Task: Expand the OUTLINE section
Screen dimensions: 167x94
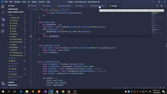Action: point(16,83)
